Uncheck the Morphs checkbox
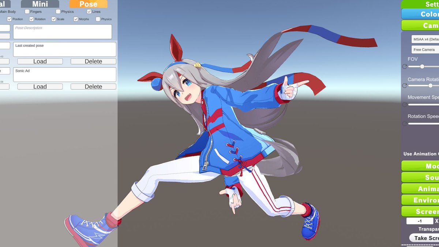This screenshot has width=439, height=247. point(76,19)
